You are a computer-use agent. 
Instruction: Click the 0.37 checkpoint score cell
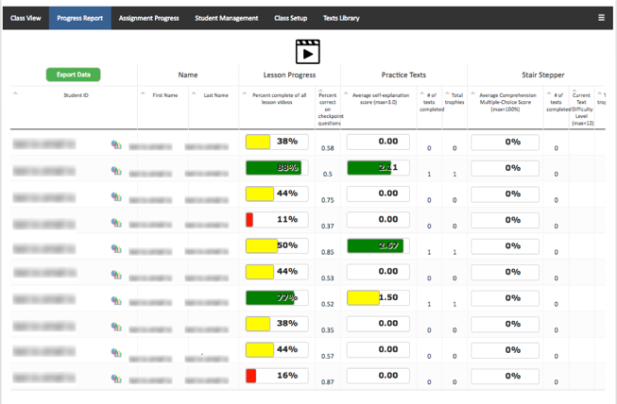(327, 227)
